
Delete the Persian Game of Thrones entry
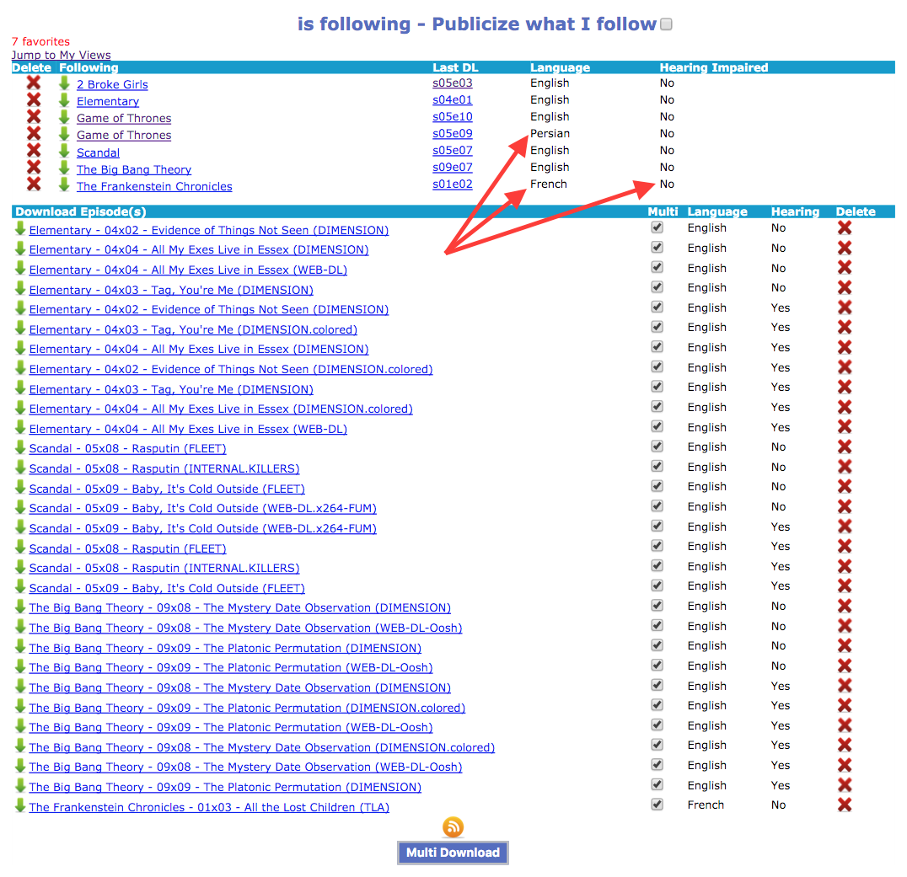(34, 134)
